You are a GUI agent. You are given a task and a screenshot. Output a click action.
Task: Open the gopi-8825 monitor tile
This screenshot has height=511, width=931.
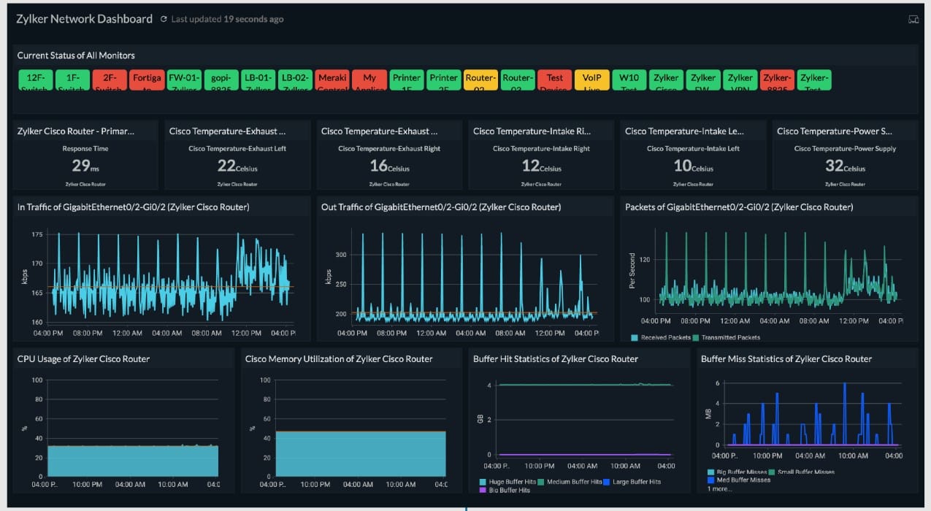[x=221, y=80]
